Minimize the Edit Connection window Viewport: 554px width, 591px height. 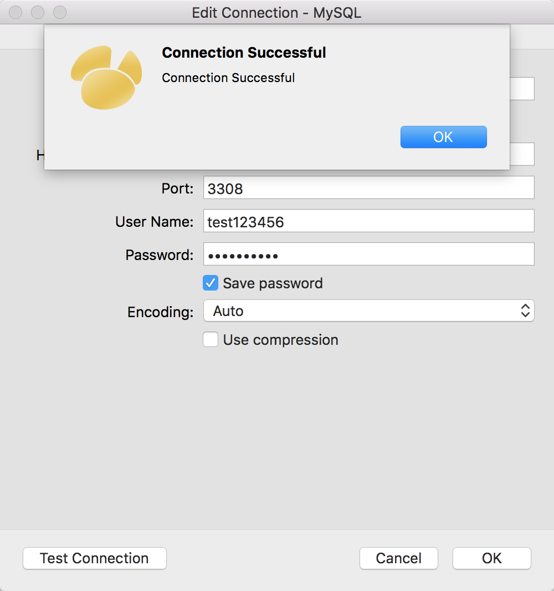[38, 12]
